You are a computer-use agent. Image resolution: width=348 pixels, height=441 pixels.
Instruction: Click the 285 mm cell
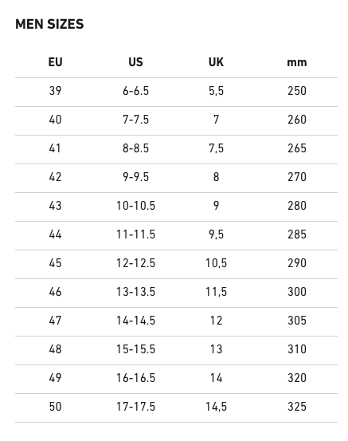297,234
